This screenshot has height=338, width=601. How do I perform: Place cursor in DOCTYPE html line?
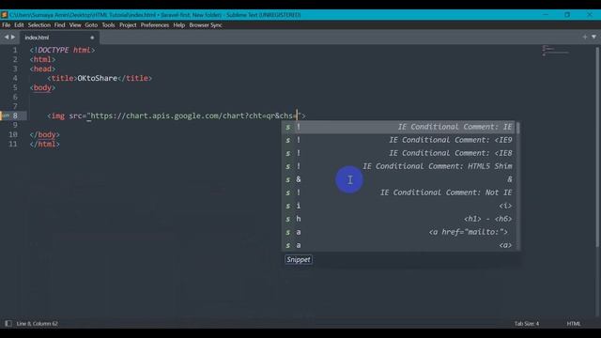(62, 50)
